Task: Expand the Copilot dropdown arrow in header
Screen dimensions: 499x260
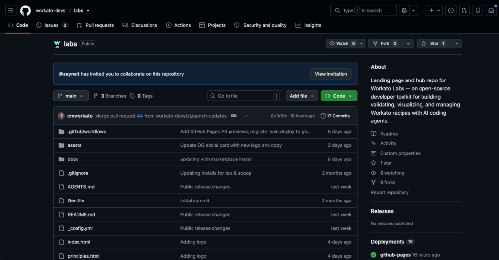Action: (413, 11)
